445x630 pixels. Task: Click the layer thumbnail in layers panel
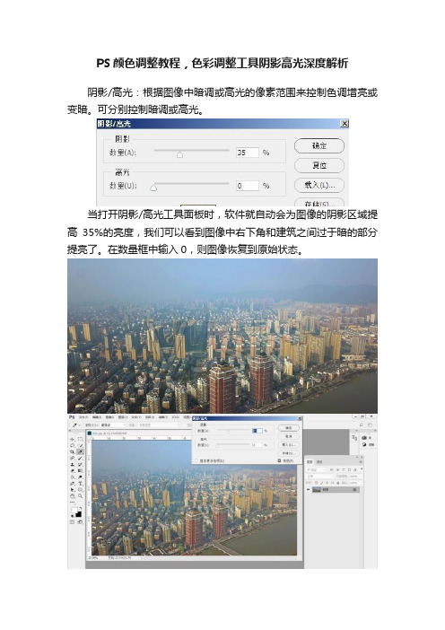click(x=317, y=490)
